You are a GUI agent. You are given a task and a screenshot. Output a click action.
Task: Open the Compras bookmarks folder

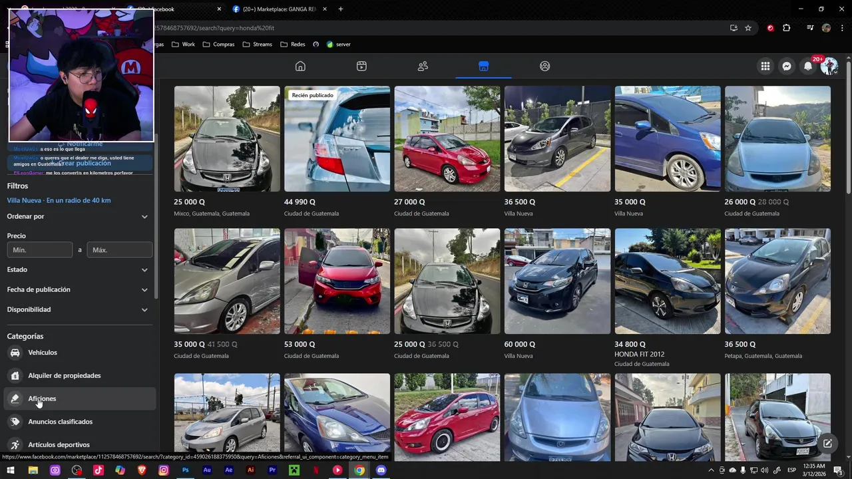click(219, 45)
